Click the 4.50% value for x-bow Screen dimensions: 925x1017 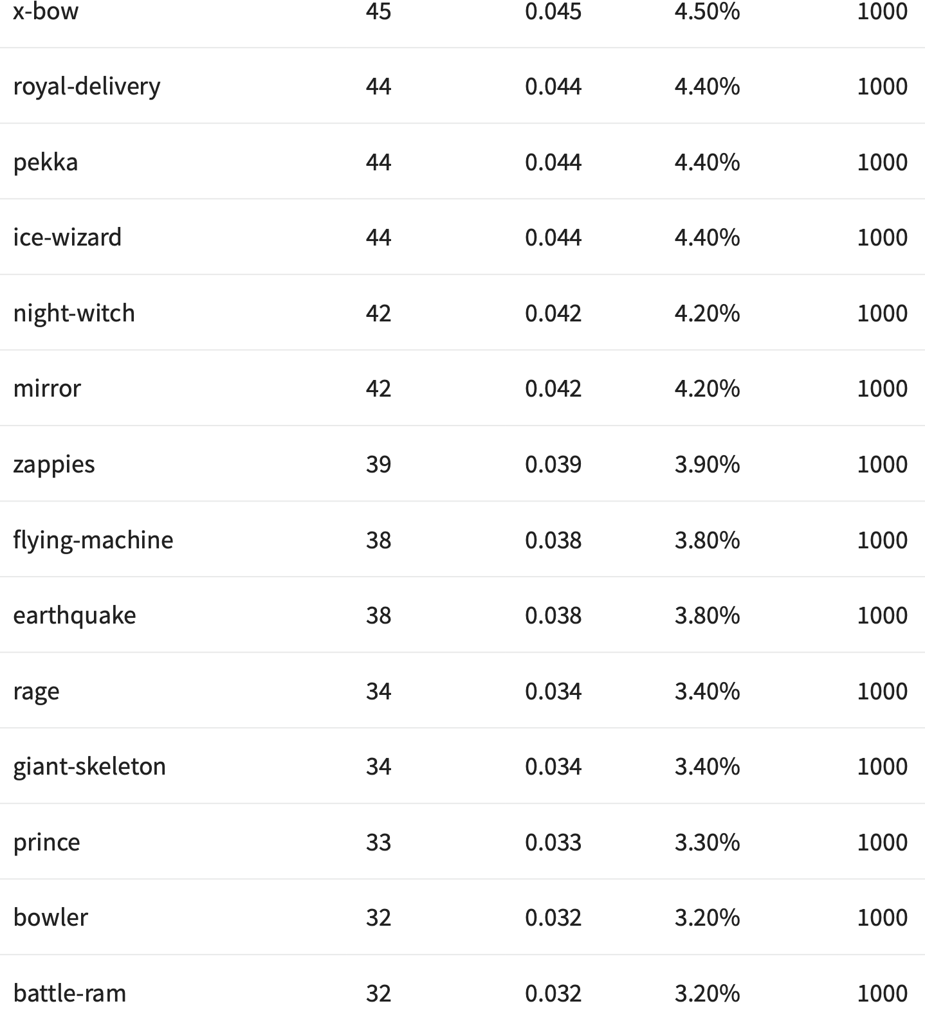pos(707,11)
